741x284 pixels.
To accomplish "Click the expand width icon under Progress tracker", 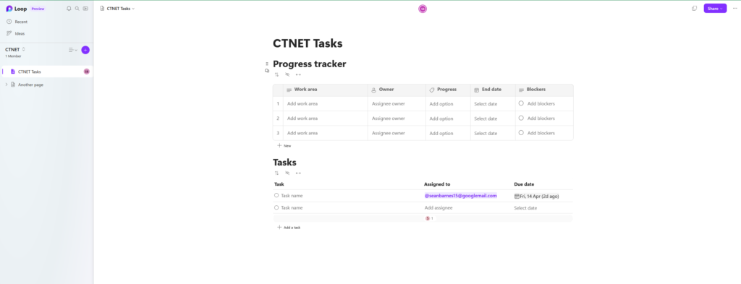I will pos(298,74).
